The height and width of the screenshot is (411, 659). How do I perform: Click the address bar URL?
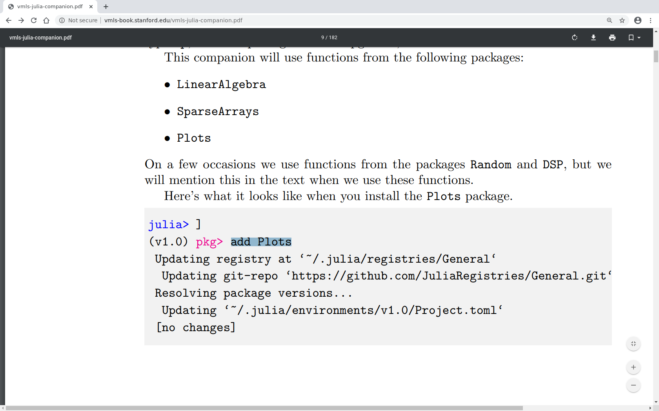tap(173, 20)
